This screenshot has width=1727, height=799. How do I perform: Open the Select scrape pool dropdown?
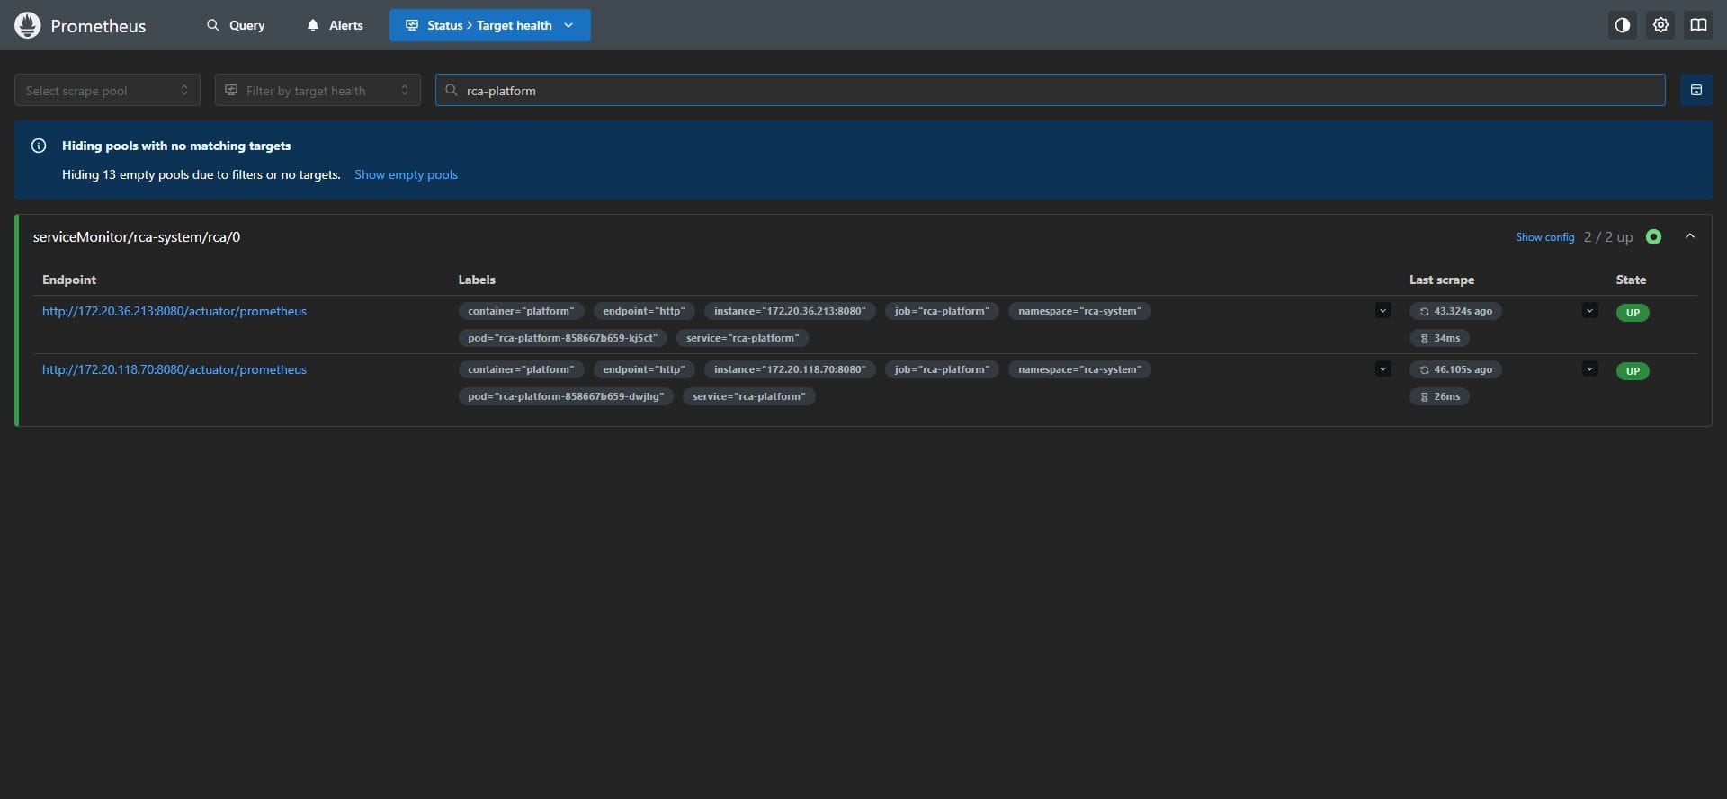tap(107, 90)
